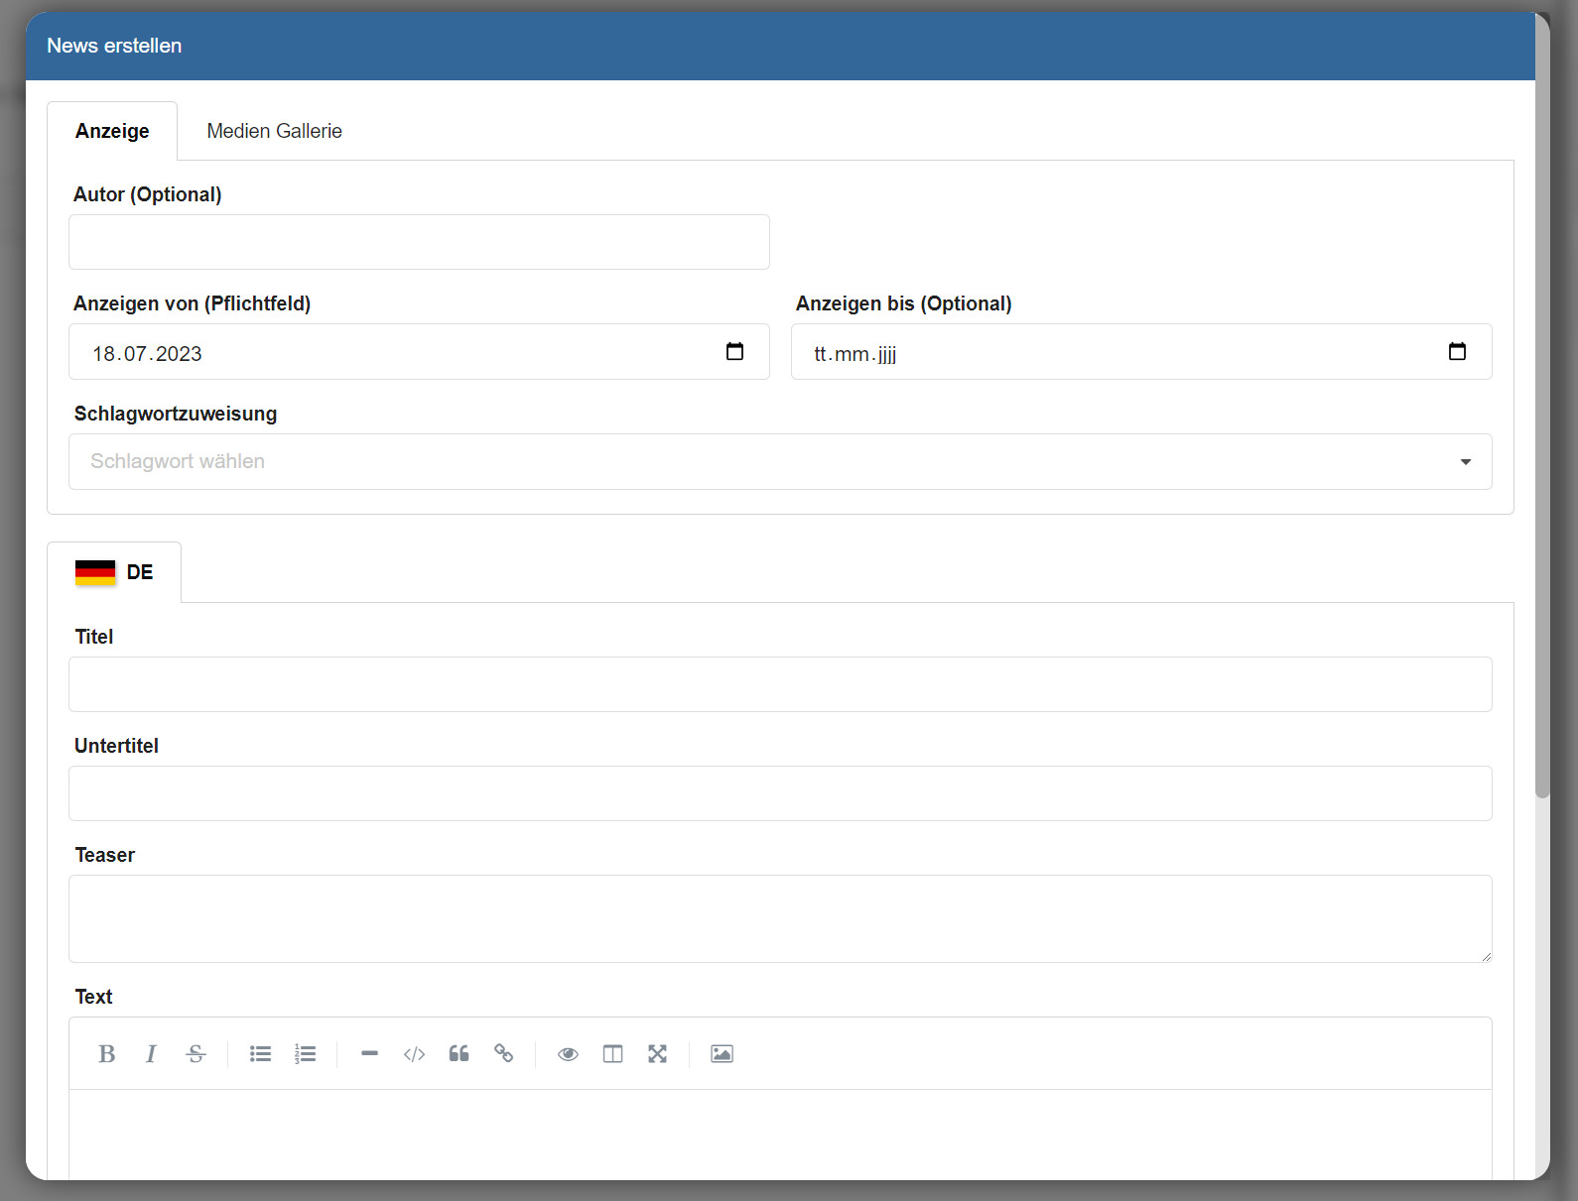Toggle editor preview with eye icon
The width and height of the screenshot is (1578, 1201).
point(568,1054)
